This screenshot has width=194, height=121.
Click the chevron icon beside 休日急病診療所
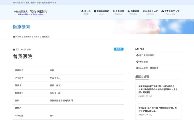click(x=137, y=55)
